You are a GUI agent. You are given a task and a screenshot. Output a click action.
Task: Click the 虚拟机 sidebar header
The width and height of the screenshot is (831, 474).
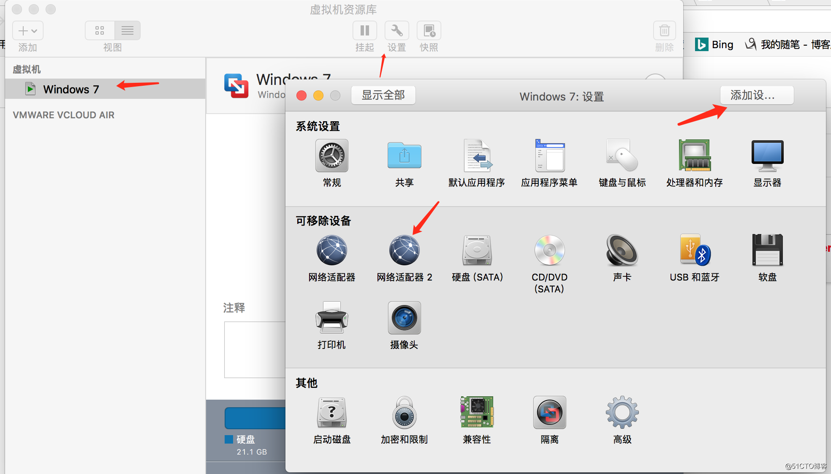point(27,69)
